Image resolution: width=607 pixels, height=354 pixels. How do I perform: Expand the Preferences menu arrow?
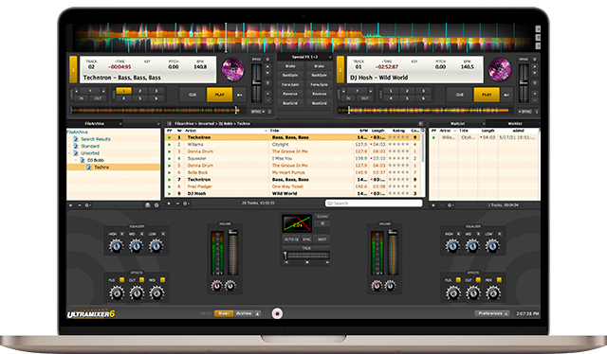(x=506, y=313)
